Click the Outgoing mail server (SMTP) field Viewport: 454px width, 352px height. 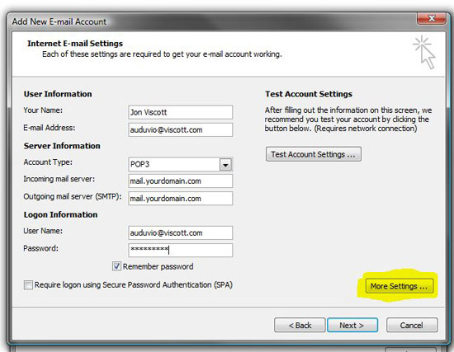click(180, 199)
